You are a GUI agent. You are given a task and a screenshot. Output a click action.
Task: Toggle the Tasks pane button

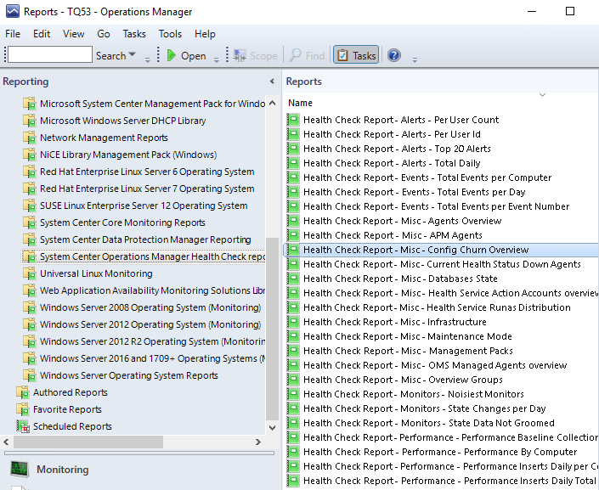pyautogui.click(x=356, y=55)
